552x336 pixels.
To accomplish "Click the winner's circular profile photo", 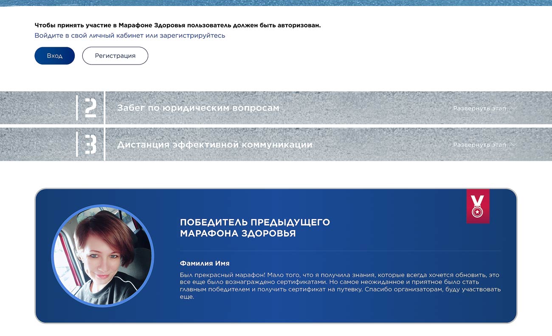I will click(102, 256).
